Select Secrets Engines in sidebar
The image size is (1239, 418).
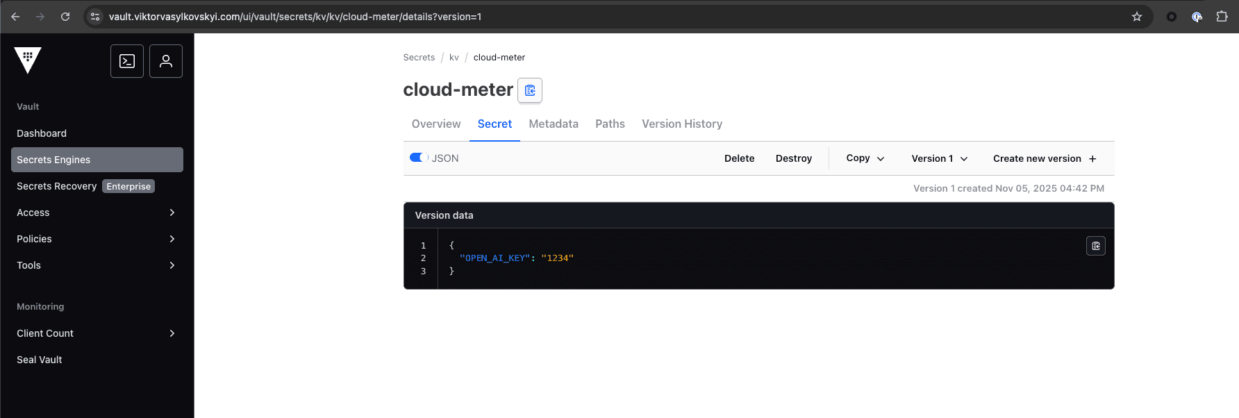97,160
